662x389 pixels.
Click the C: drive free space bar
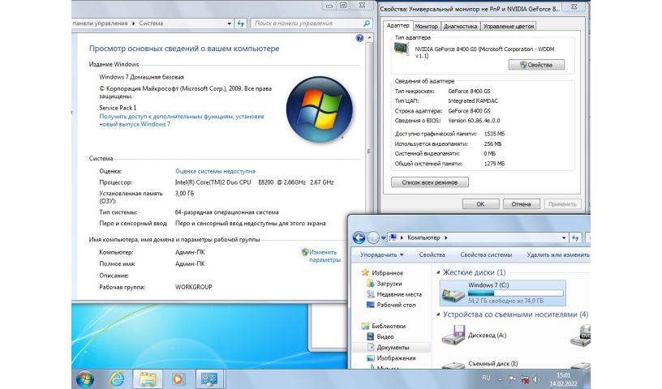tap(515, 293)
